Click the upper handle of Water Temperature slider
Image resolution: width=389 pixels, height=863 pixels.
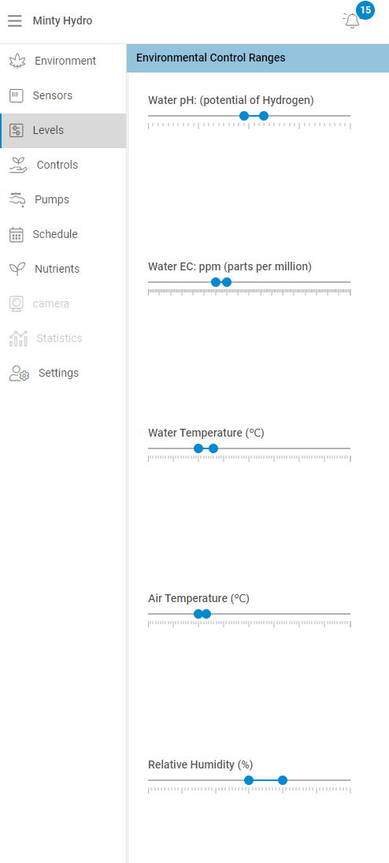coord(213,448)
